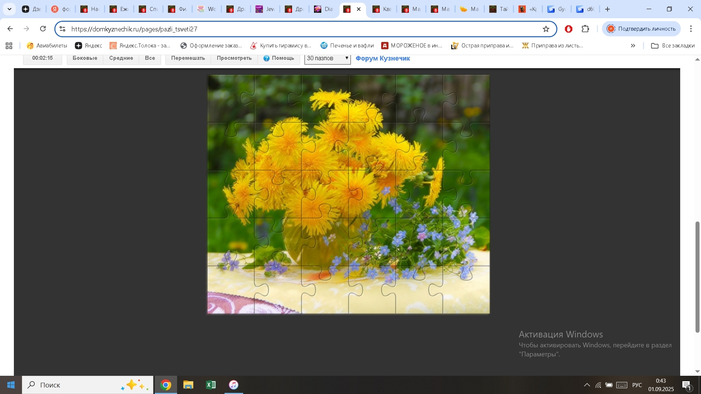Show only 'Средние' middle pieces
This screenshot has width=701, height=394.
(x=121, y=58)
